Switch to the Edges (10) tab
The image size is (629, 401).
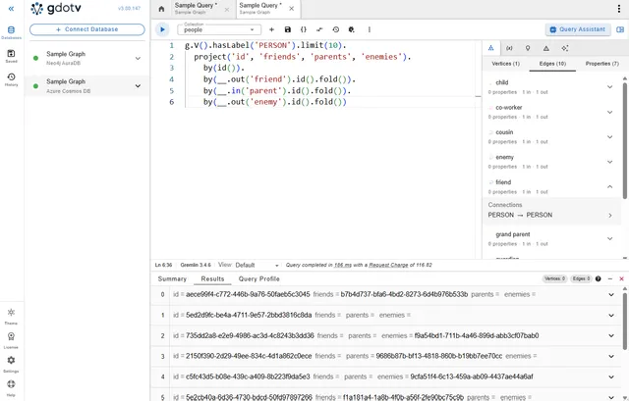(x=552, y=64)
